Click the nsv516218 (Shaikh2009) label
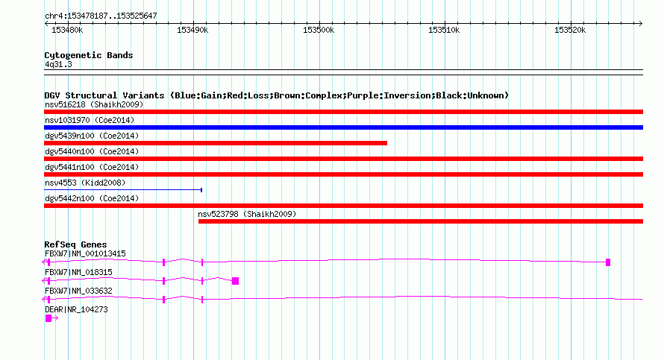Viewport: 664px width, 360px height. click(x=94, y=104)
